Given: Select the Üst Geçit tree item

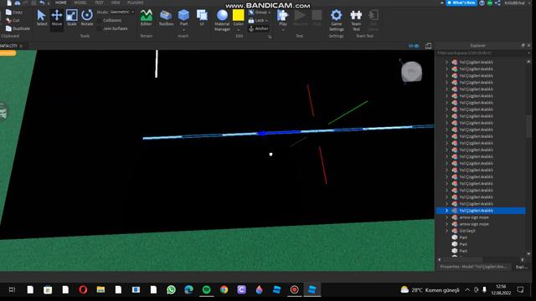Looking at the screenshot, I should point(467,231).
